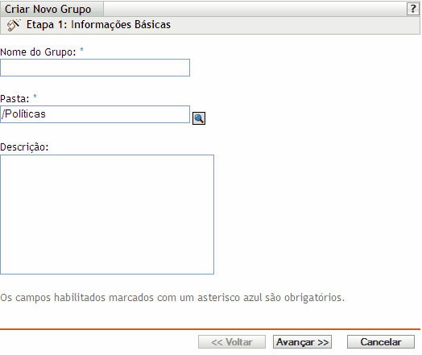Click the orange separator line above buttons
This screenshot has width=422, height=355.
coord(210,329)
